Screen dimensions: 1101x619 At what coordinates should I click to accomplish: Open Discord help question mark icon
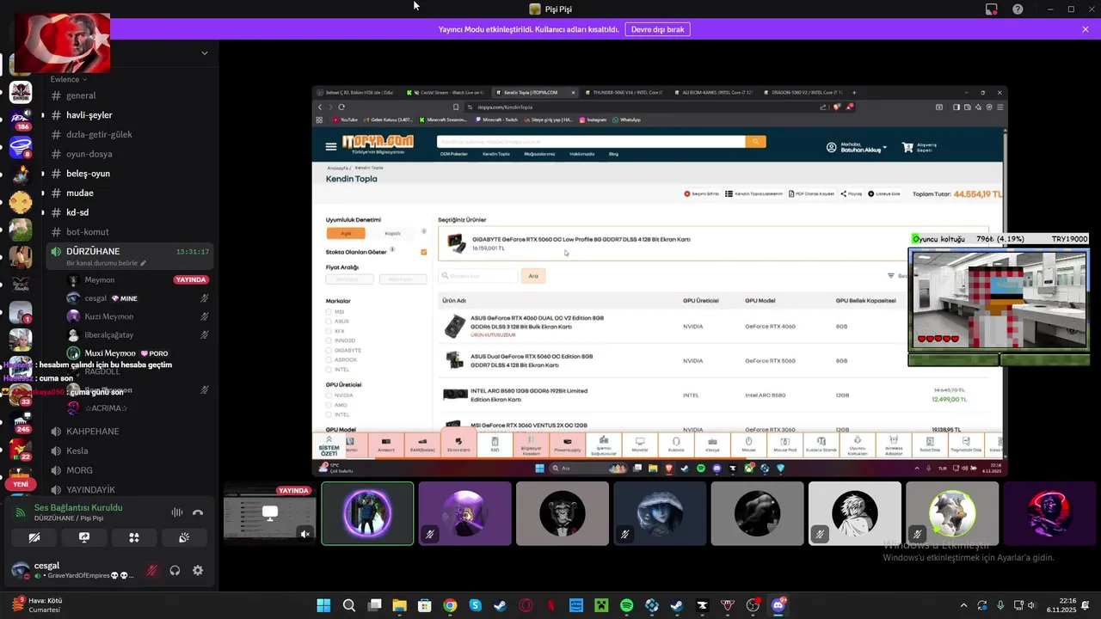pos(1018,9)
